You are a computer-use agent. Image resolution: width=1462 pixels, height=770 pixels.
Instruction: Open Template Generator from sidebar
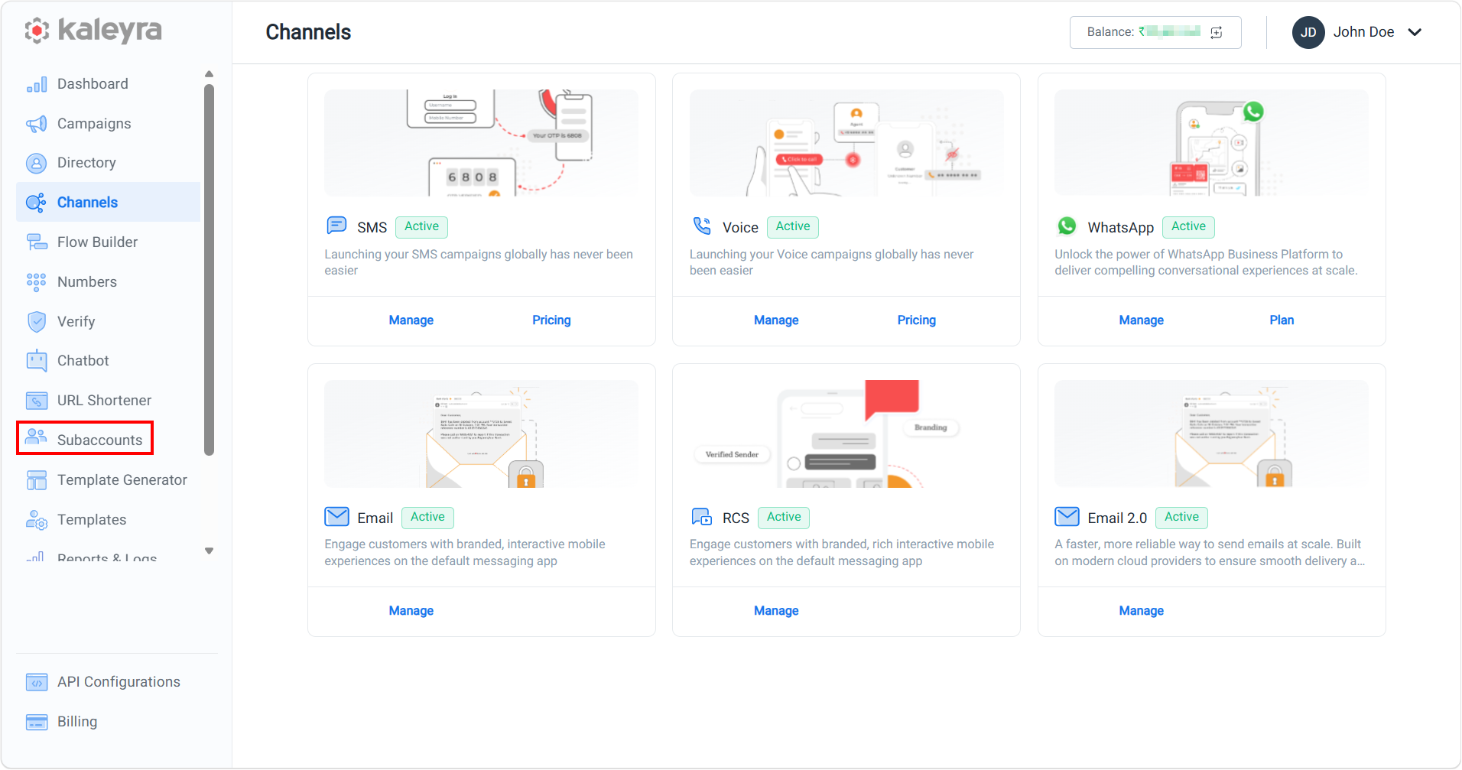[122, 480]
